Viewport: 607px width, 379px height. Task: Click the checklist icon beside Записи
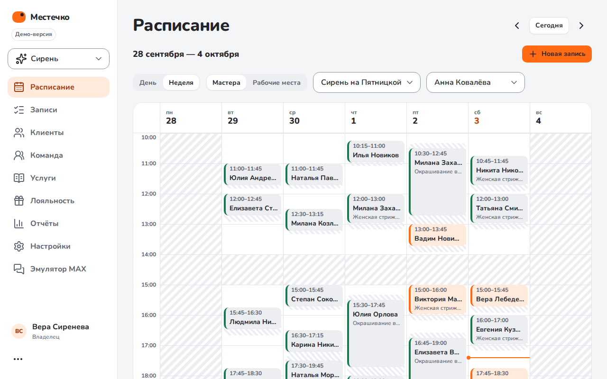coord(19,110)
